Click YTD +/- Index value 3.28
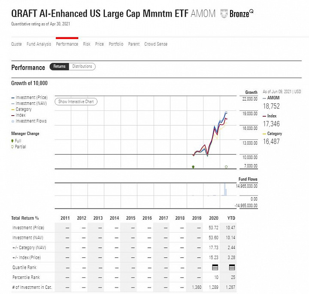Screen dimensions: 309x294 (231, 257)
